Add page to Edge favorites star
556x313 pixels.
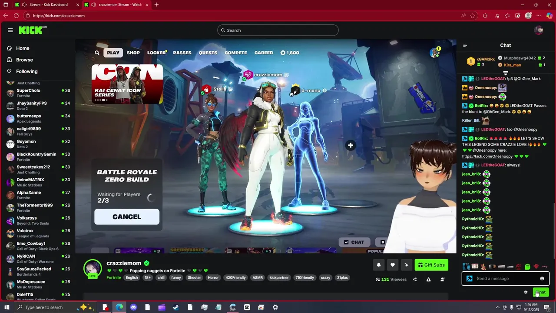point(473,16)
